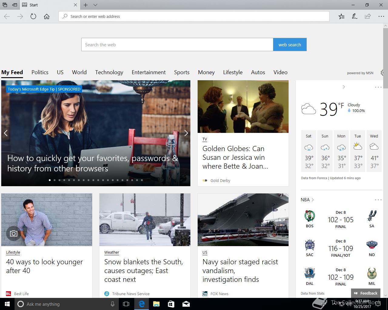Click set these tabs aside icon
388x310 pixels.
tap(15, 5)
